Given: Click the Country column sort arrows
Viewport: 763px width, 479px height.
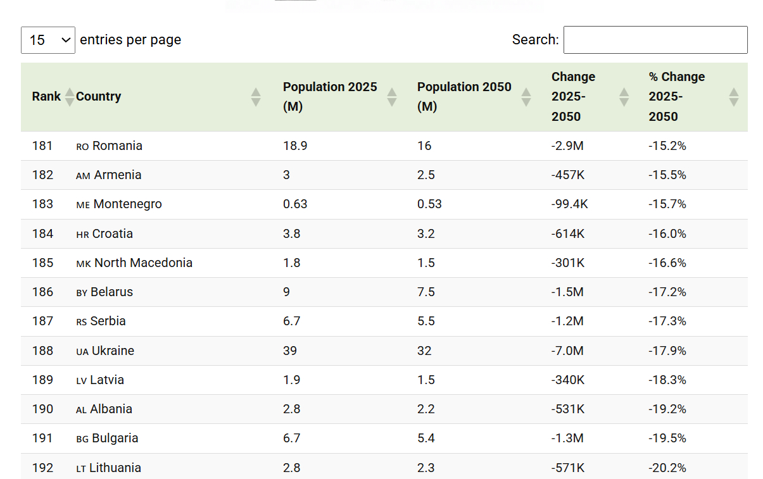Looking at the screenshot, I should 256,97.
